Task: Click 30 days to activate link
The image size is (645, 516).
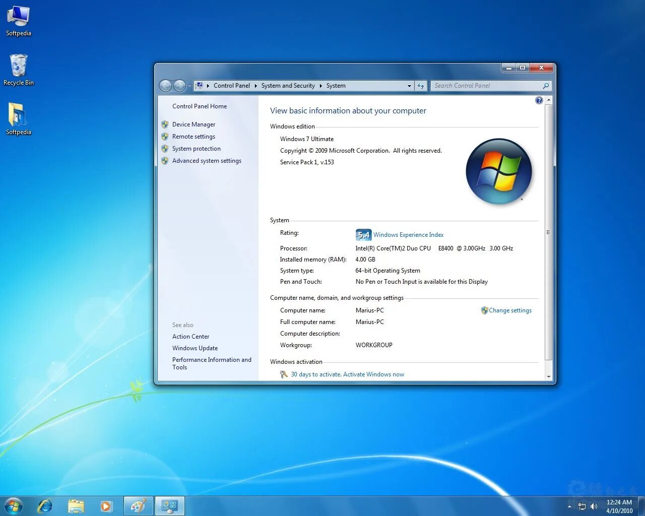Action: pyautogui.click(x=347, y=374)
